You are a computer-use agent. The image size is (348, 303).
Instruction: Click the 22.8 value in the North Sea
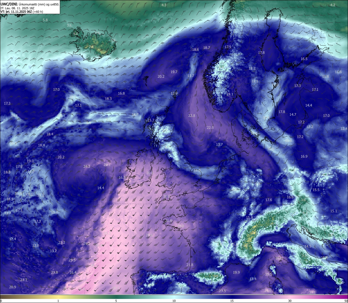(x=192, y=116)
